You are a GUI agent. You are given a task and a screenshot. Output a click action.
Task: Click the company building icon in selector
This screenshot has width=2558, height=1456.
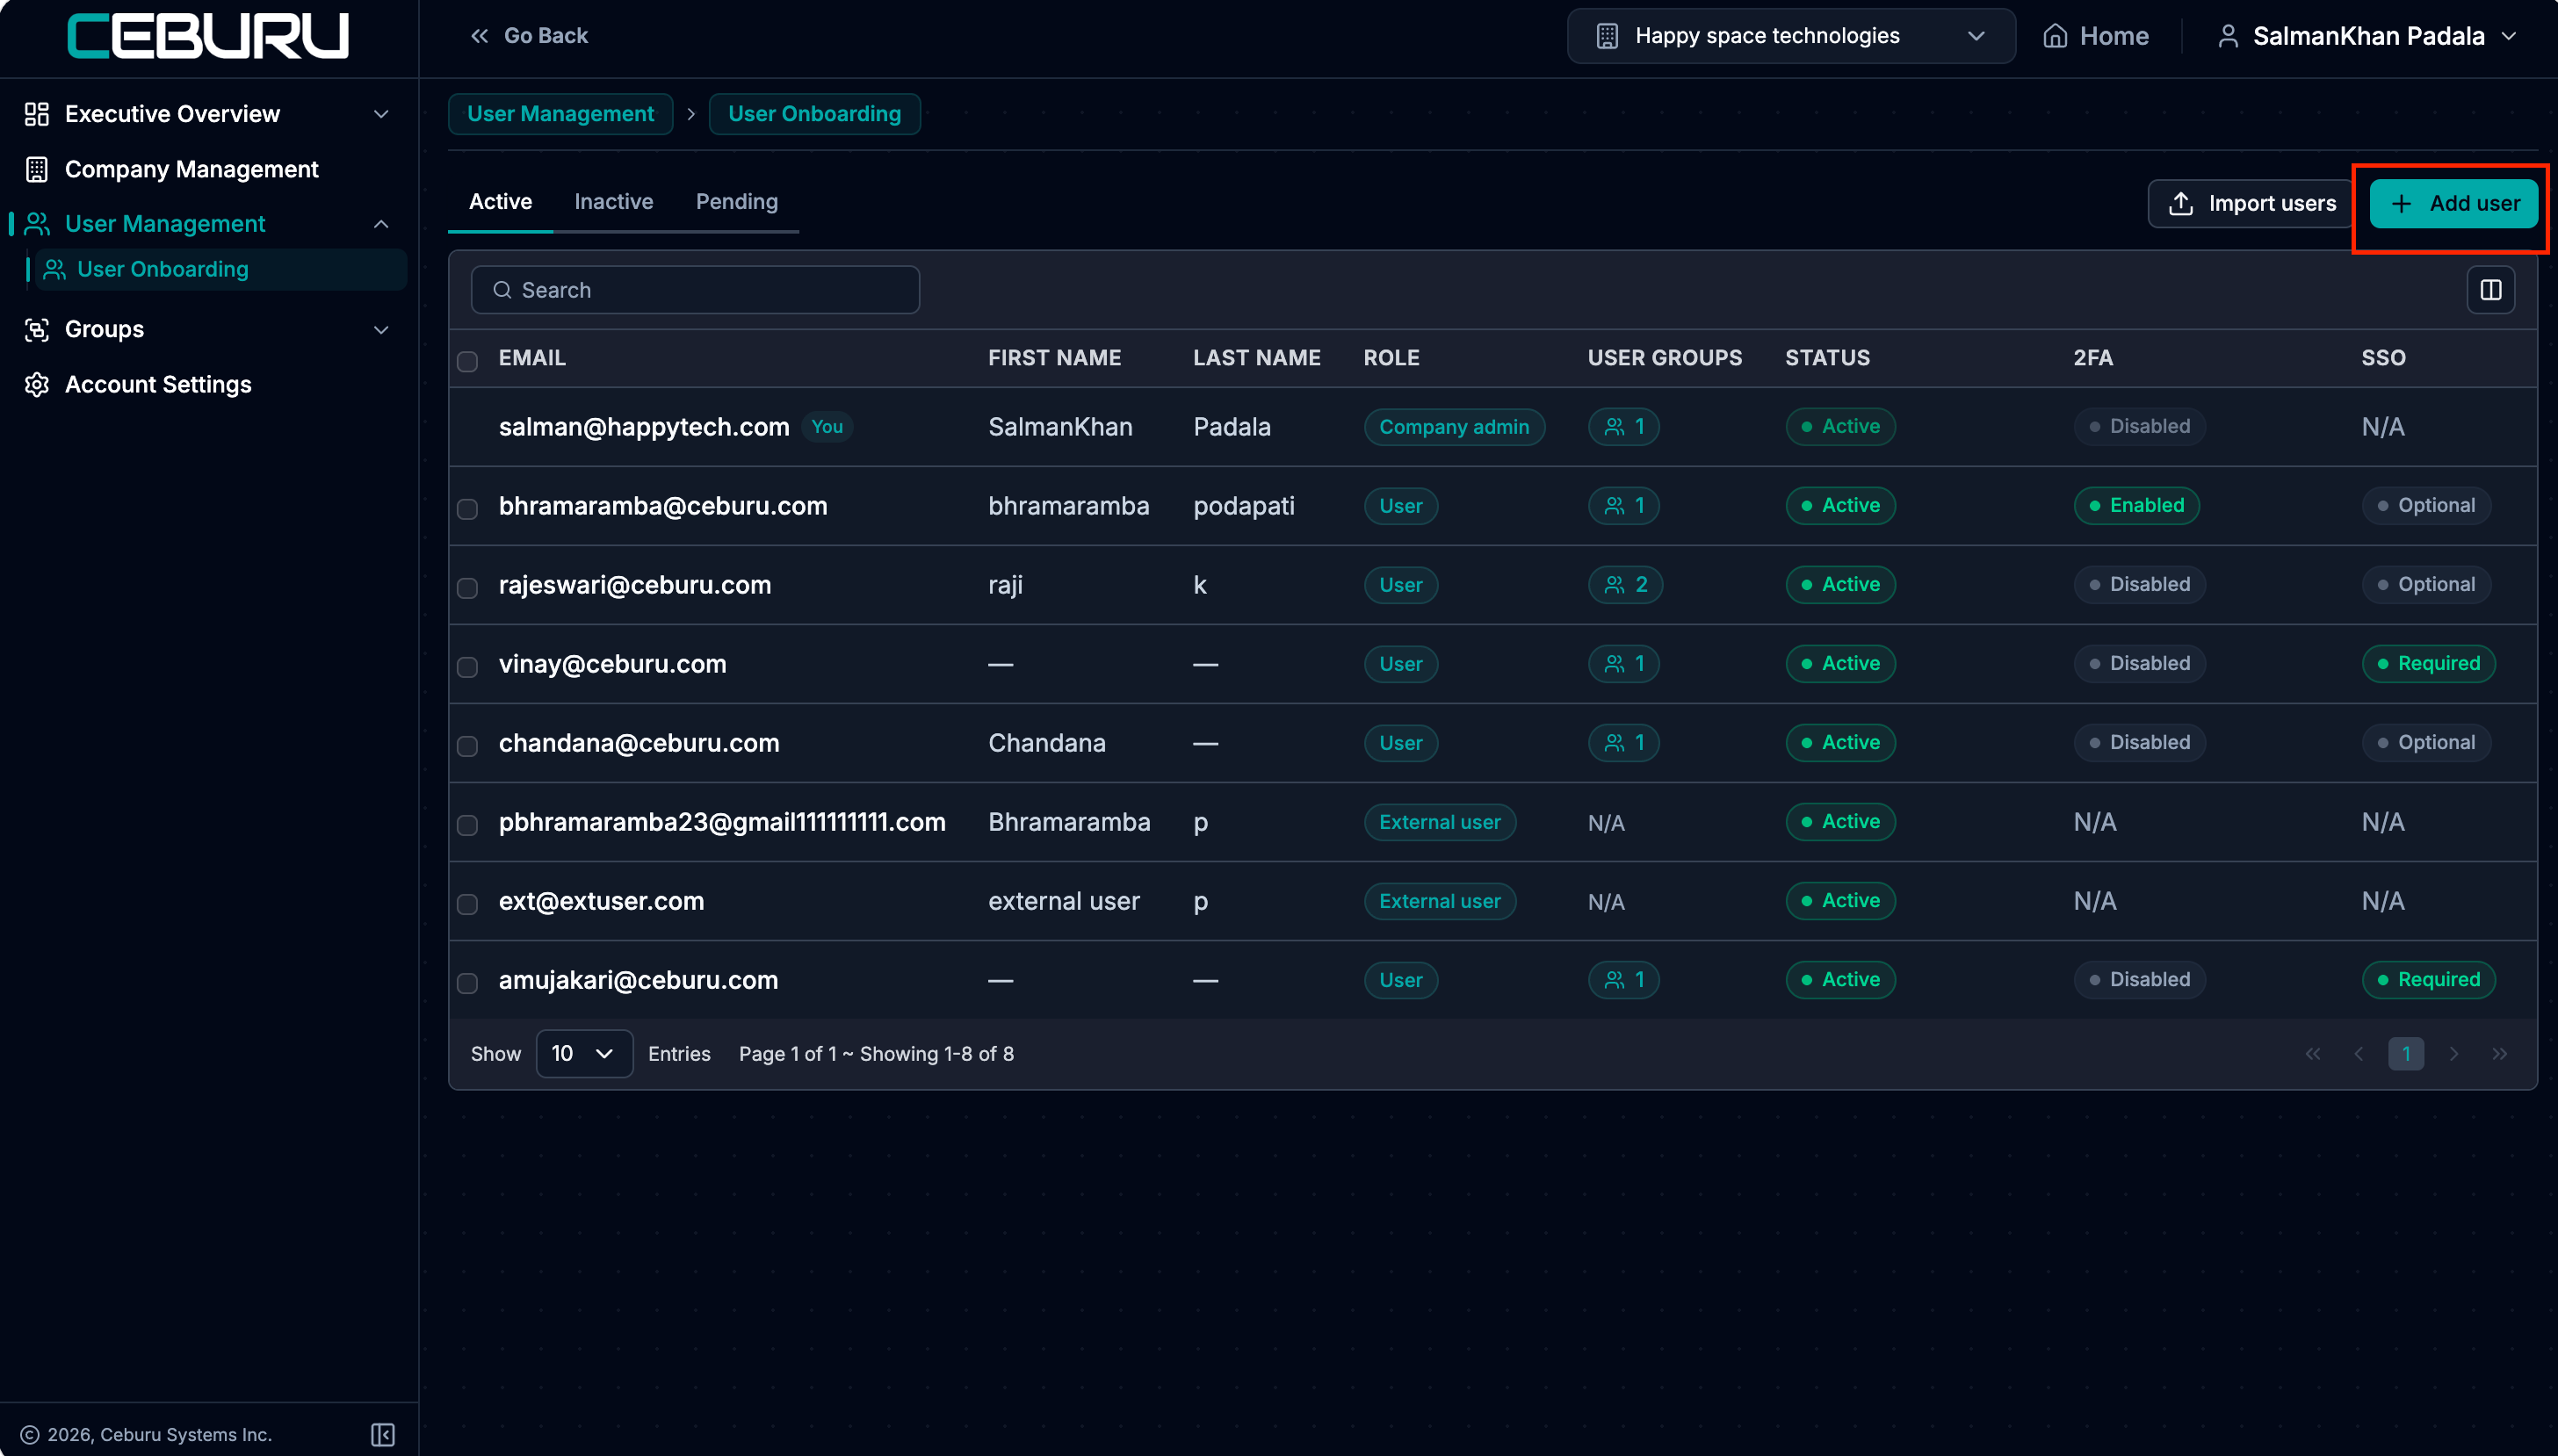(1607, 36)
